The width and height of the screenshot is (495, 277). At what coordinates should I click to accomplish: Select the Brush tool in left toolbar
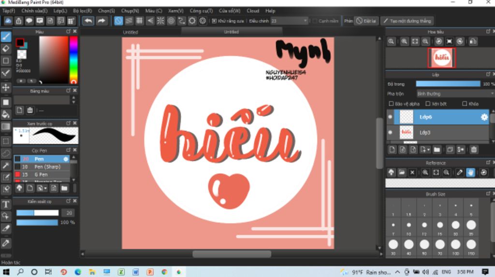pyautogui.click(x=6, y=37)
